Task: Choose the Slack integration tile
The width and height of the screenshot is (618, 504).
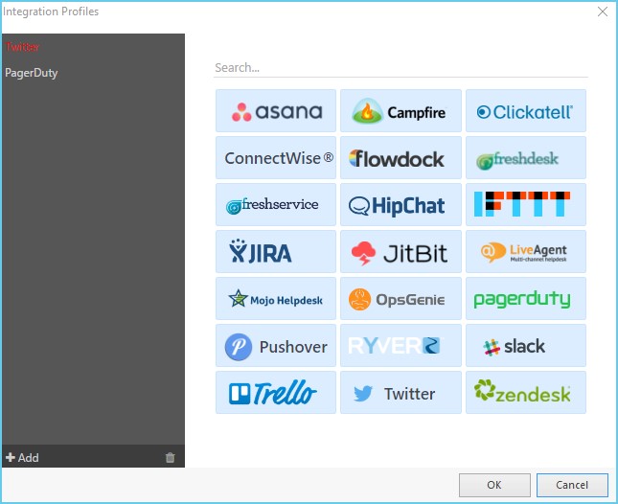Action: (526, 345)
